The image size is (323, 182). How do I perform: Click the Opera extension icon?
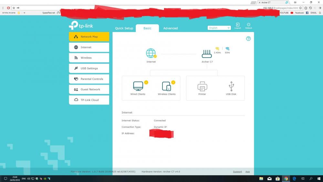click(8, 8)
